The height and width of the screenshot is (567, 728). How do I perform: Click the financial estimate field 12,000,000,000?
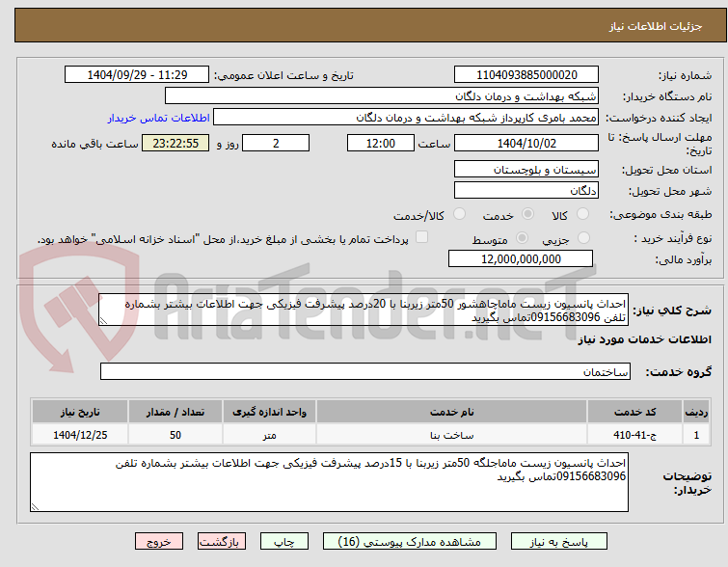521,258
